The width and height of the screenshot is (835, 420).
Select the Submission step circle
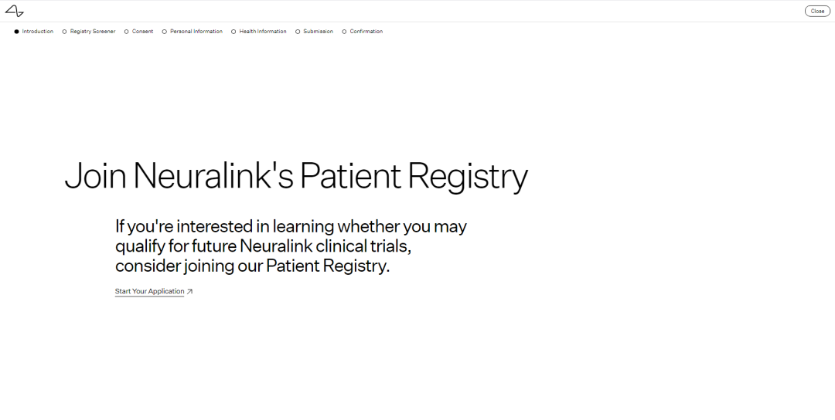[298, 32]
